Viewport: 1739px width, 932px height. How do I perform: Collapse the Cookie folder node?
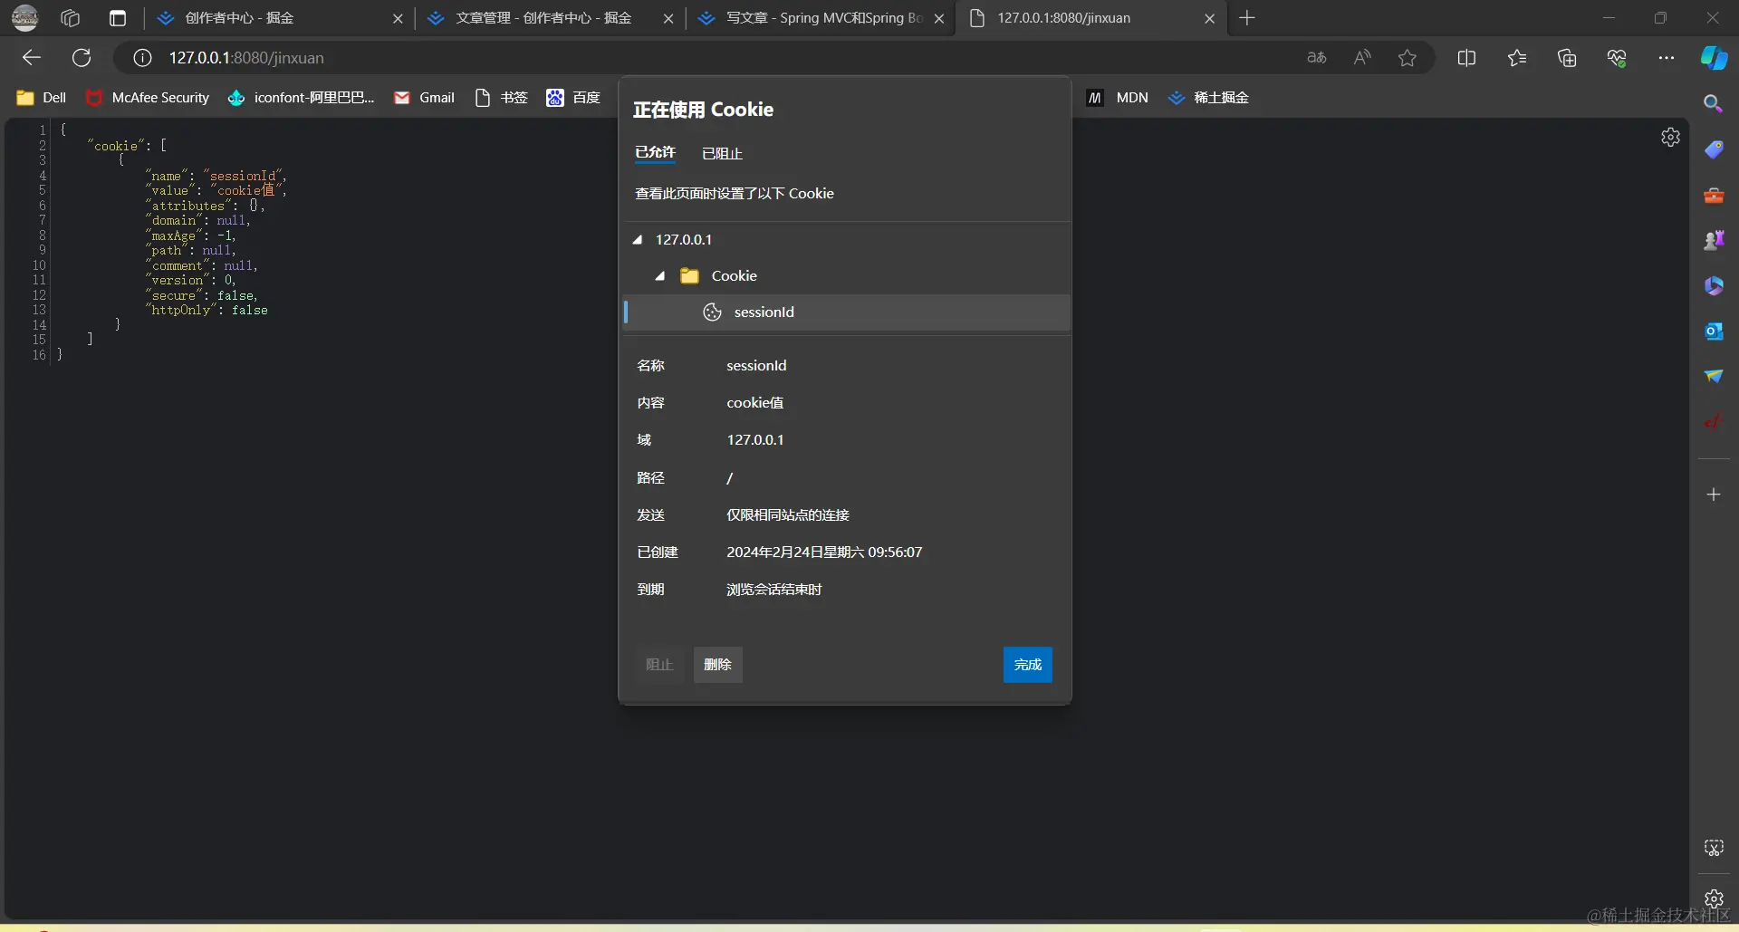(660, 276)
